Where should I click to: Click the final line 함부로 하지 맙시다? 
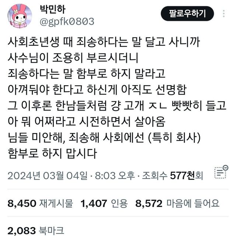pos(52,153)
